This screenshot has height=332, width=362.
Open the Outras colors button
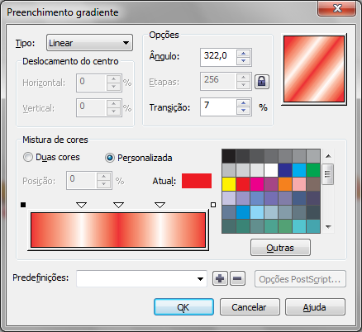click(280, 248)
